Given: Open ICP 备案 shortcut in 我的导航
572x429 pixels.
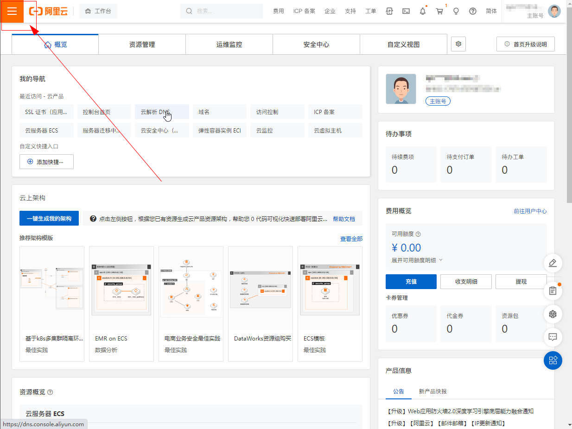Looking at the screenshot, I should pyautogui.click(x=335, y=112).
